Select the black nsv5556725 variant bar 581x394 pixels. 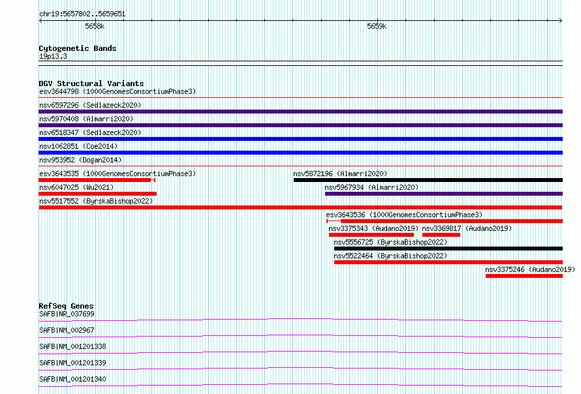tap(448, 249)
